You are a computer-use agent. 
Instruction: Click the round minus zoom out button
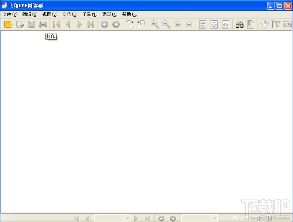point(189,24)
